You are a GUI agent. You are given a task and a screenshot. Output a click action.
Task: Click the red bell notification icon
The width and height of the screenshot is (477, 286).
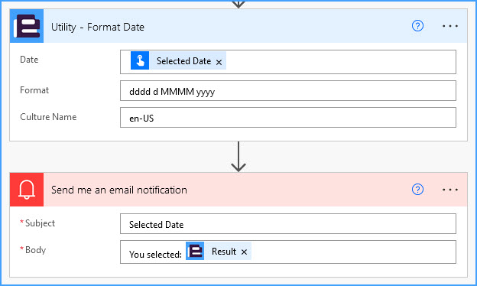pyautogui.click(x=27, y=190)
